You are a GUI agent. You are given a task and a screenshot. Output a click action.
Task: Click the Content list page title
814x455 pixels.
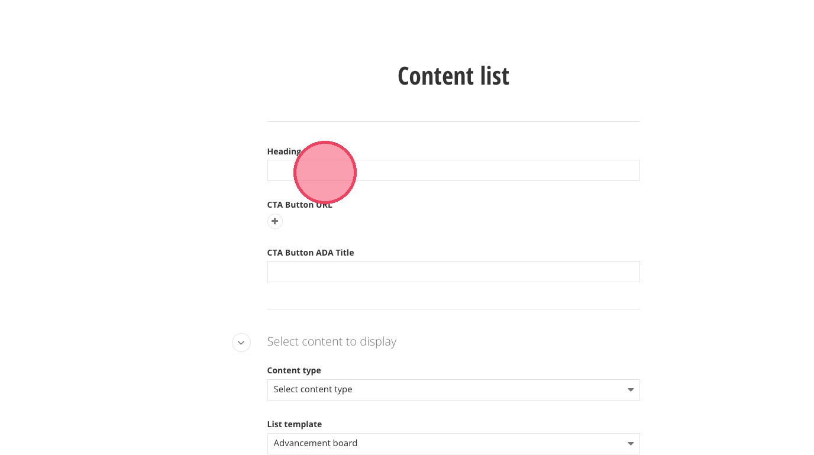[x=453, y=76]
